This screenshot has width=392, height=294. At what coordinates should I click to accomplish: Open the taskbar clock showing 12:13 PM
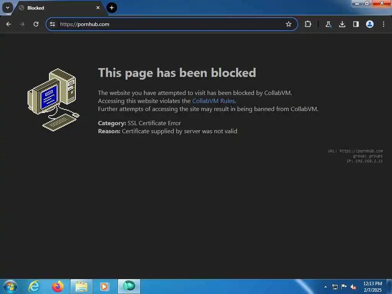tap(372, 287)
